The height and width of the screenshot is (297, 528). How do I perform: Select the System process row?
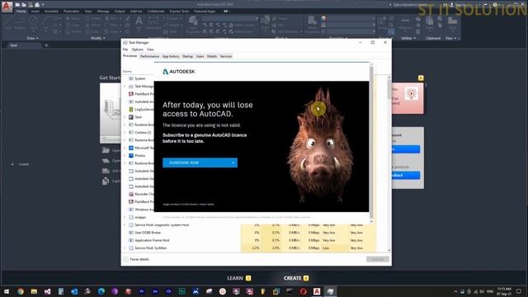coord(138,78)
